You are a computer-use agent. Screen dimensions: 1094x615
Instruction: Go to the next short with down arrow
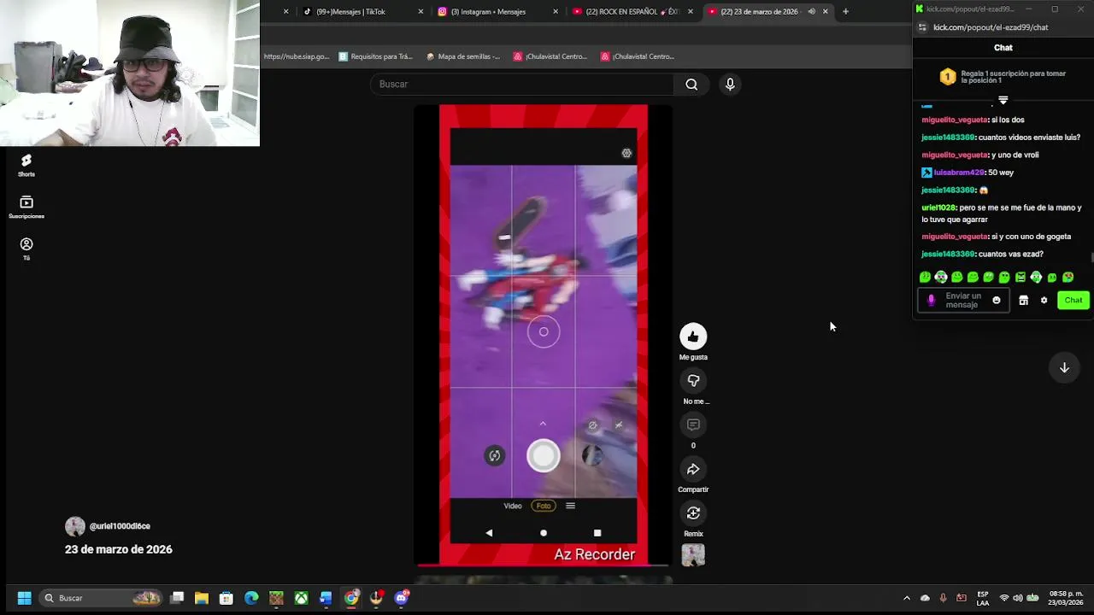click(1064, 368)
